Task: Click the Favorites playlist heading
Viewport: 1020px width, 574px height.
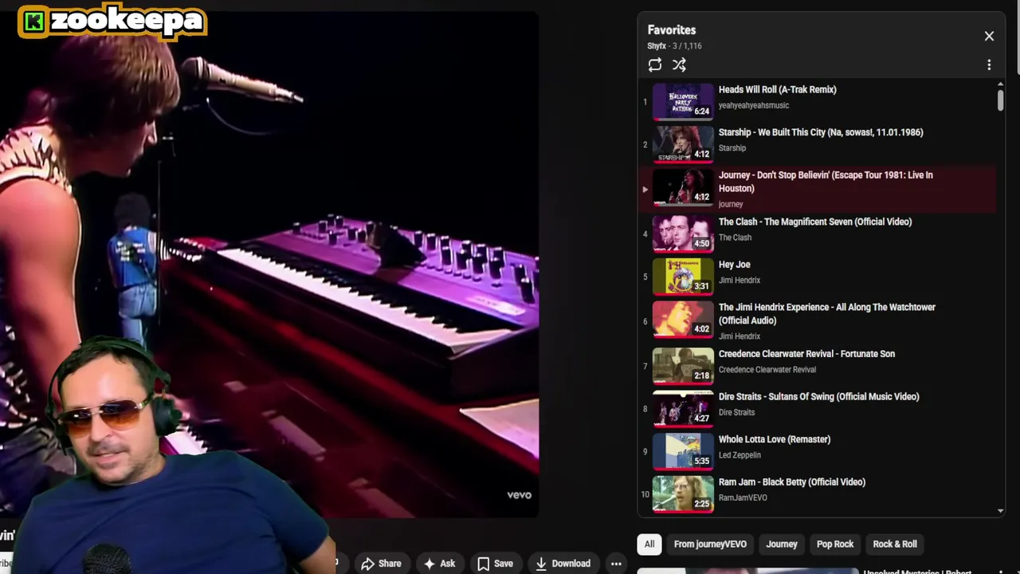Action: tap(672, 30)
